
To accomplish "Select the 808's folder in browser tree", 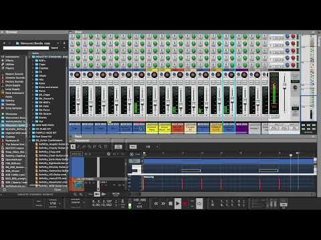I will pyautogui.click(x=42, y=61).
